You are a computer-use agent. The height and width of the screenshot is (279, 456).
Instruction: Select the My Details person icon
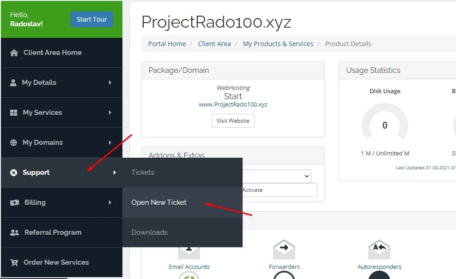pos(12,82)
